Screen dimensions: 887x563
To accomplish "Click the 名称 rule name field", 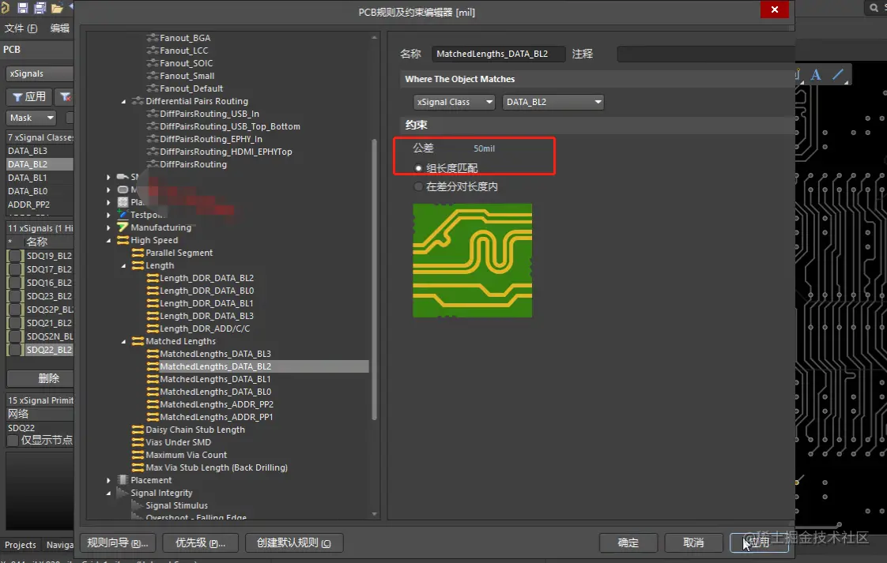I will pos(498,54).
